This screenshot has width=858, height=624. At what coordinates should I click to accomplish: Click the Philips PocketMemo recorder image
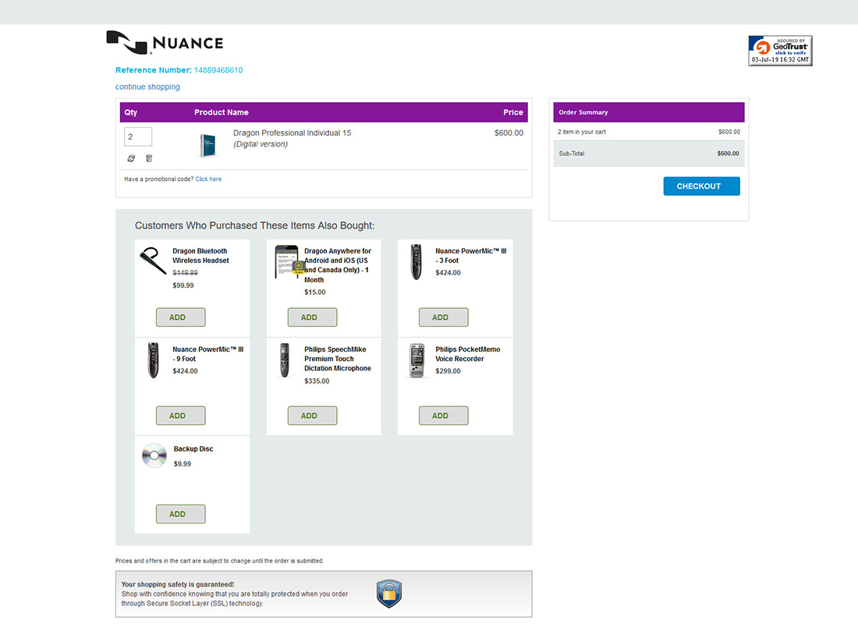click(x=417, y=360)
